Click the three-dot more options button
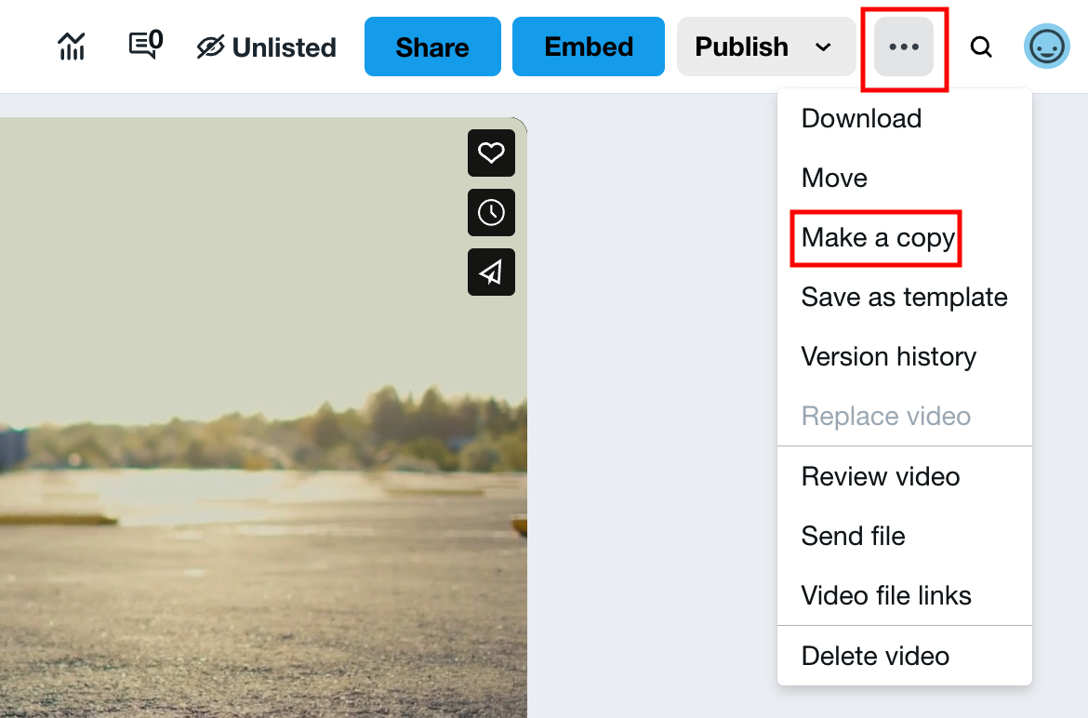The width and height of the screenshot is (1088, 718). point(904,47)
